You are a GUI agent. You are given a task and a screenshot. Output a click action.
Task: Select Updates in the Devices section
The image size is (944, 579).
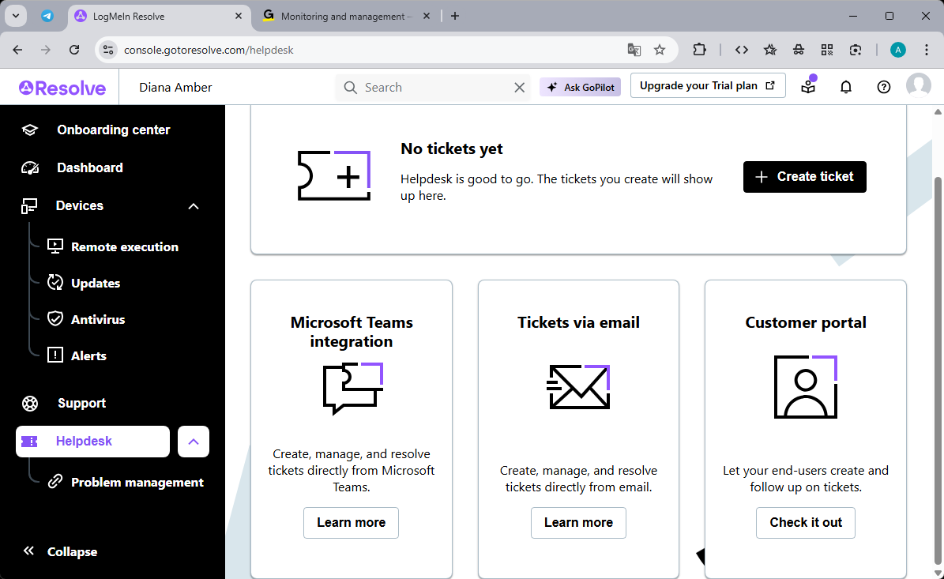click(x=96, y=282)
